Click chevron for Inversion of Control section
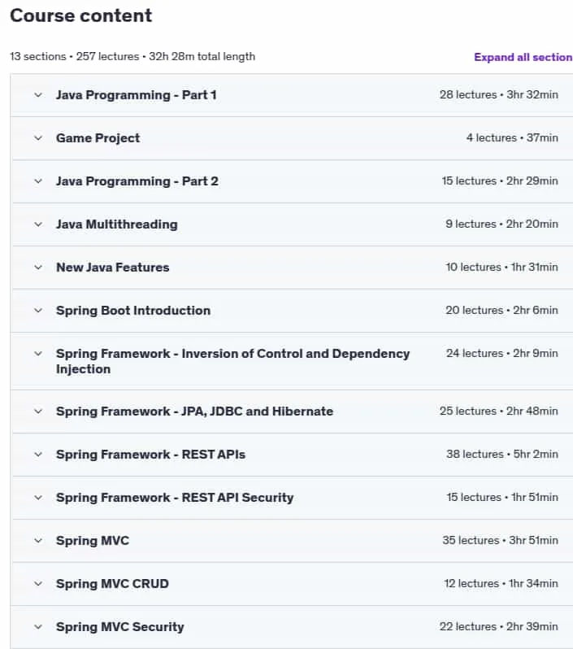Image resolution: width=573 pixels, height=649 pixels. click(x=38, y=354)
